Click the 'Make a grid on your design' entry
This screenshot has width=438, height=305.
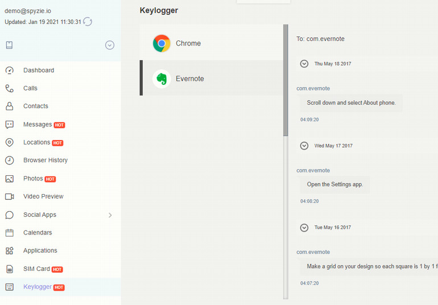pos(369,266)
